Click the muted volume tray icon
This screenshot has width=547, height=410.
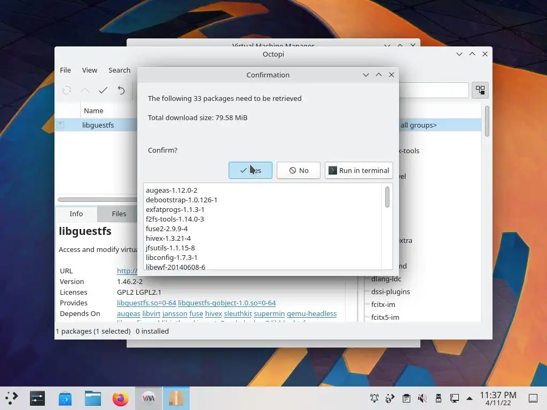coord(422,398)
